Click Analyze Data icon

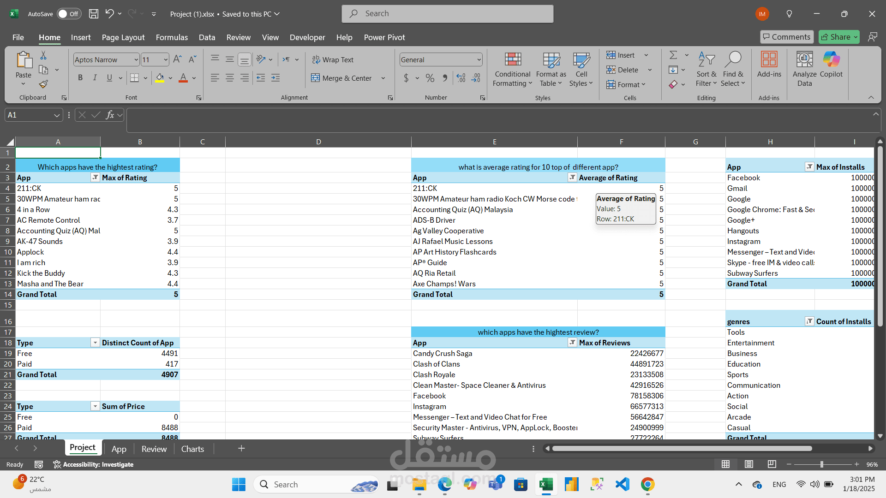pyautogui.click(x=804, y=69)
